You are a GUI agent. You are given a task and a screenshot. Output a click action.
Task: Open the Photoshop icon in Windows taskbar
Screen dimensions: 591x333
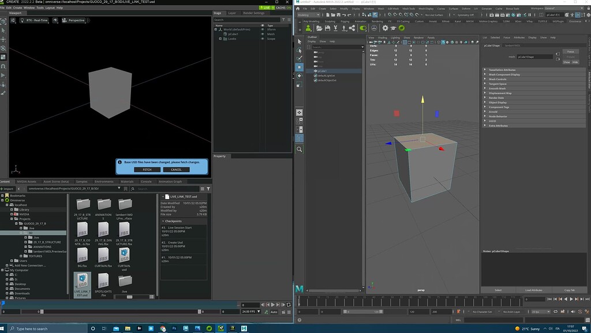click(174, 328)
